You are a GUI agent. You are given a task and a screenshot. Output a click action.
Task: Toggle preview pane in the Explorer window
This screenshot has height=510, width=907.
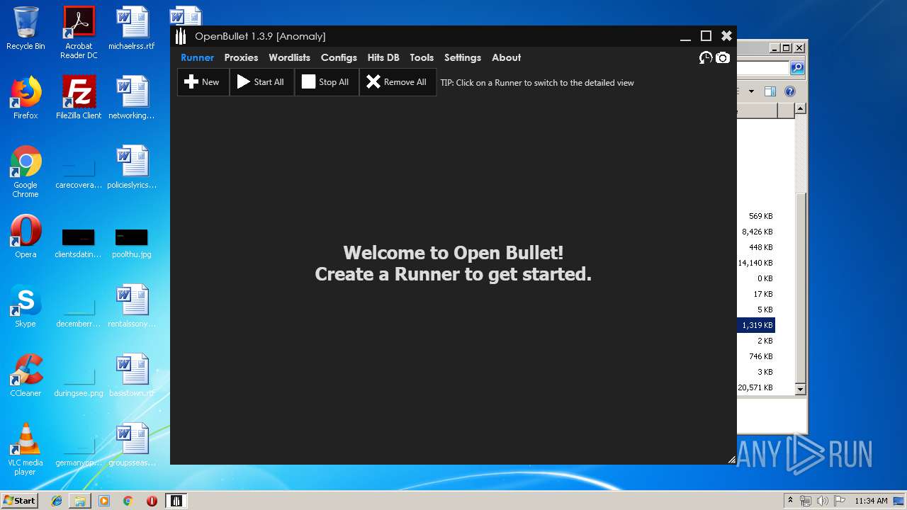pos(770,91)
